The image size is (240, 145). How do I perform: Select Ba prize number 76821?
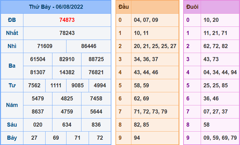(96, 72)
